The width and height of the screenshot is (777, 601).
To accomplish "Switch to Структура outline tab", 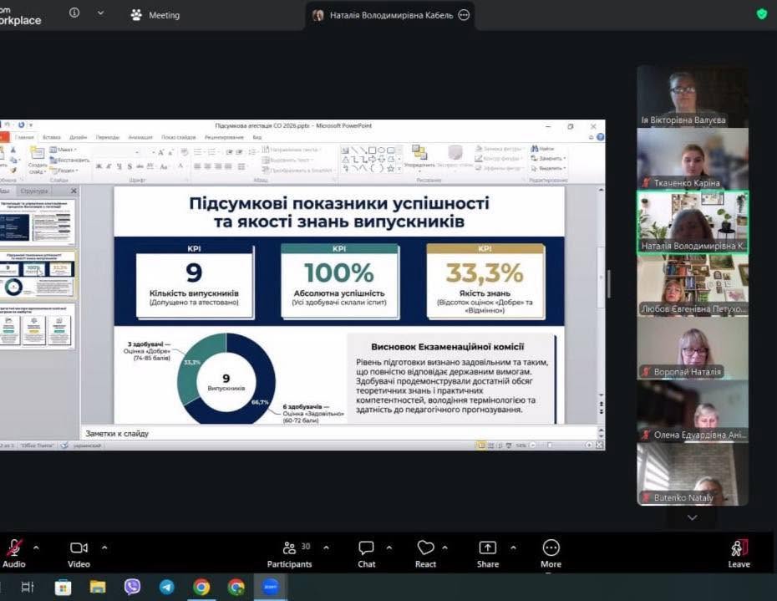I will 34,191.
